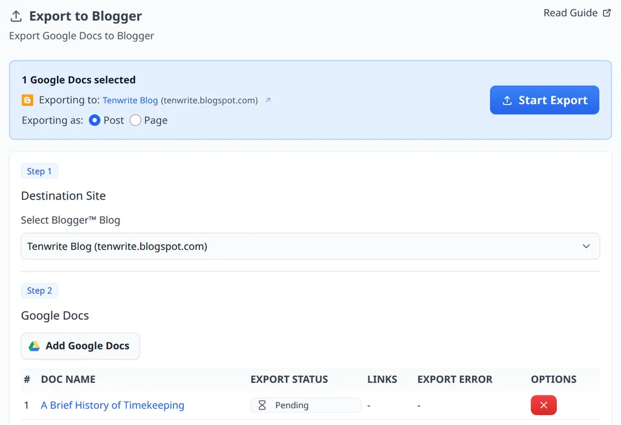Click the upload icon beside Export to Blogger heading
This screenshot has width=621, height=425.
(x=16, y=16)
